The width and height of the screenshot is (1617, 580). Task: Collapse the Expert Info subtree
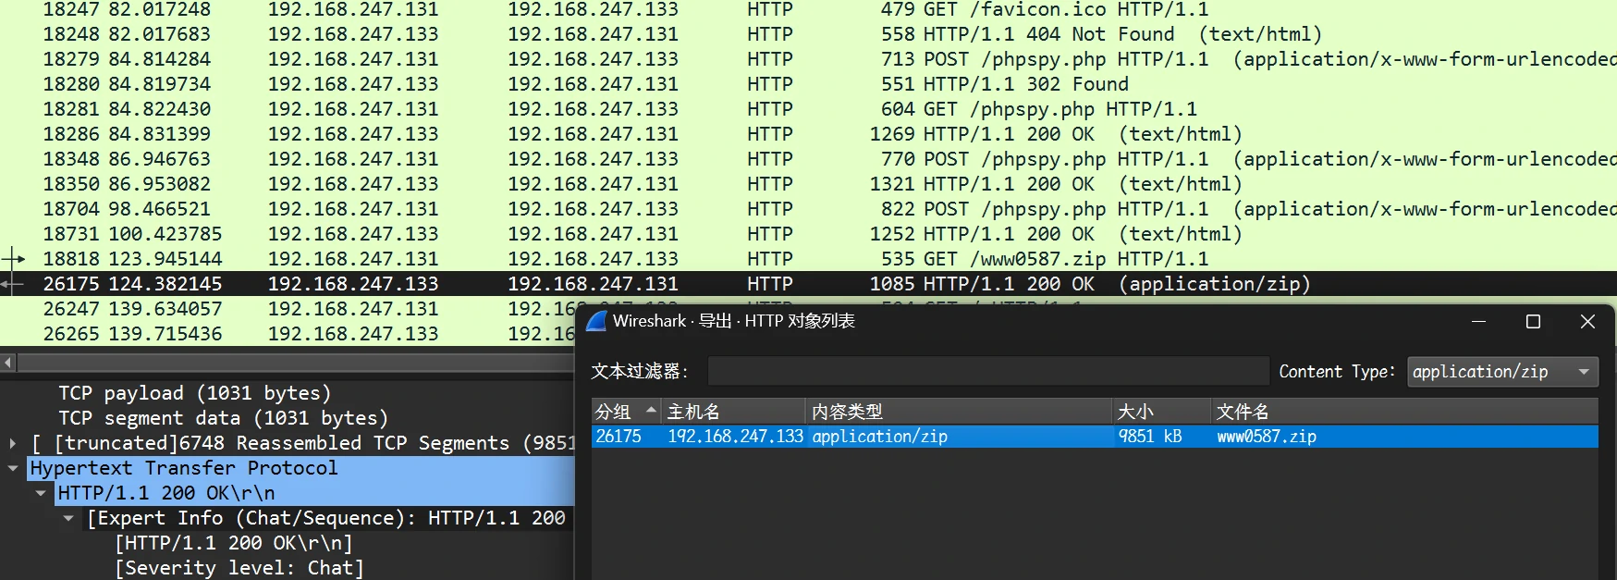[x=68, y=518]
